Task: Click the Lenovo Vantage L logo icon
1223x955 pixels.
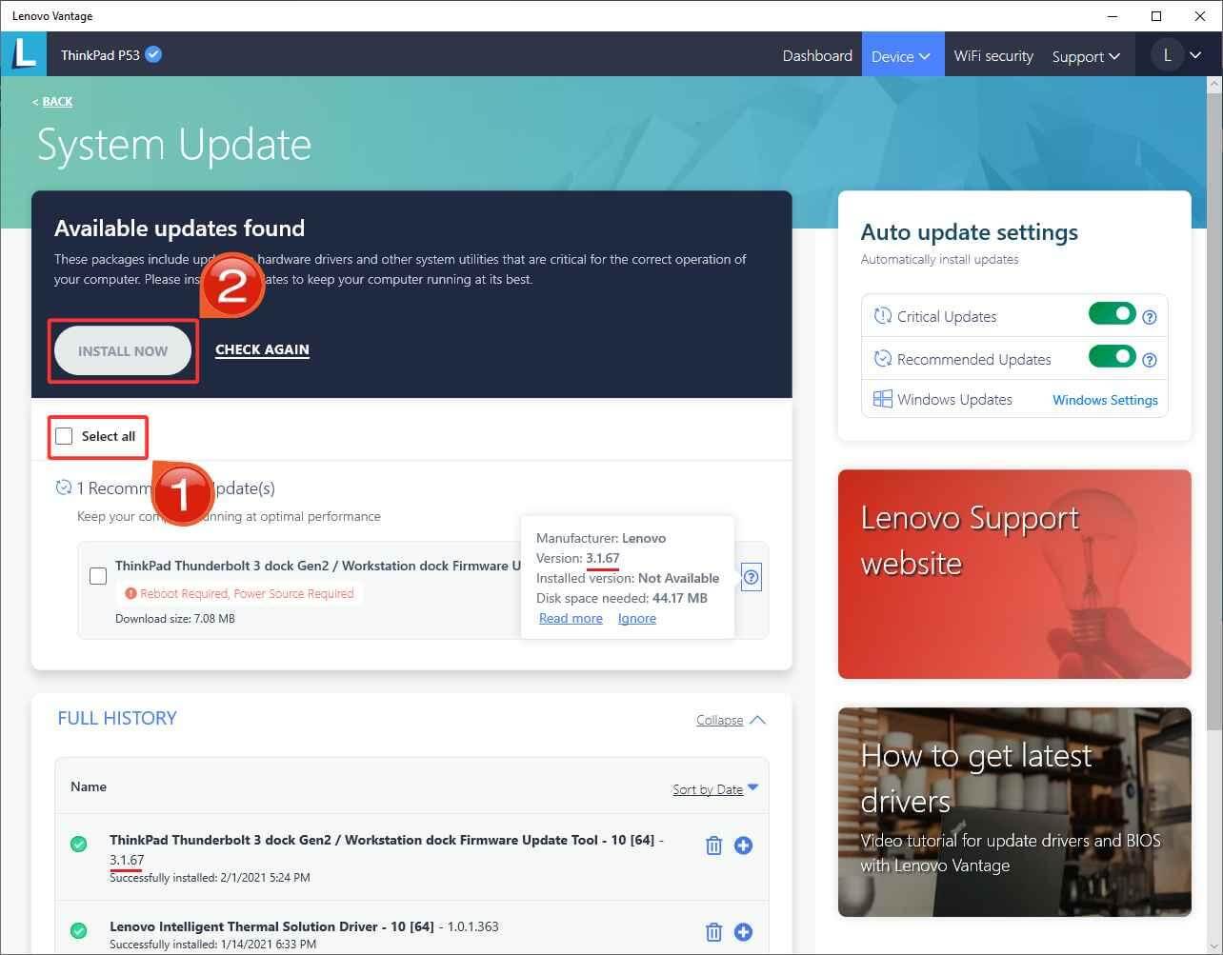Action: point(23,54)
